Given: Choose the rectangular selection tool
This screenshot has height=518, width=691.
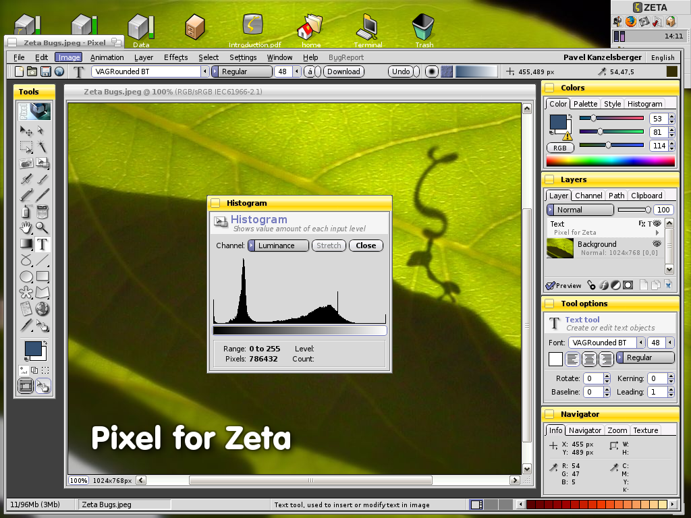Looking at the screenshot, I should 26,146.
